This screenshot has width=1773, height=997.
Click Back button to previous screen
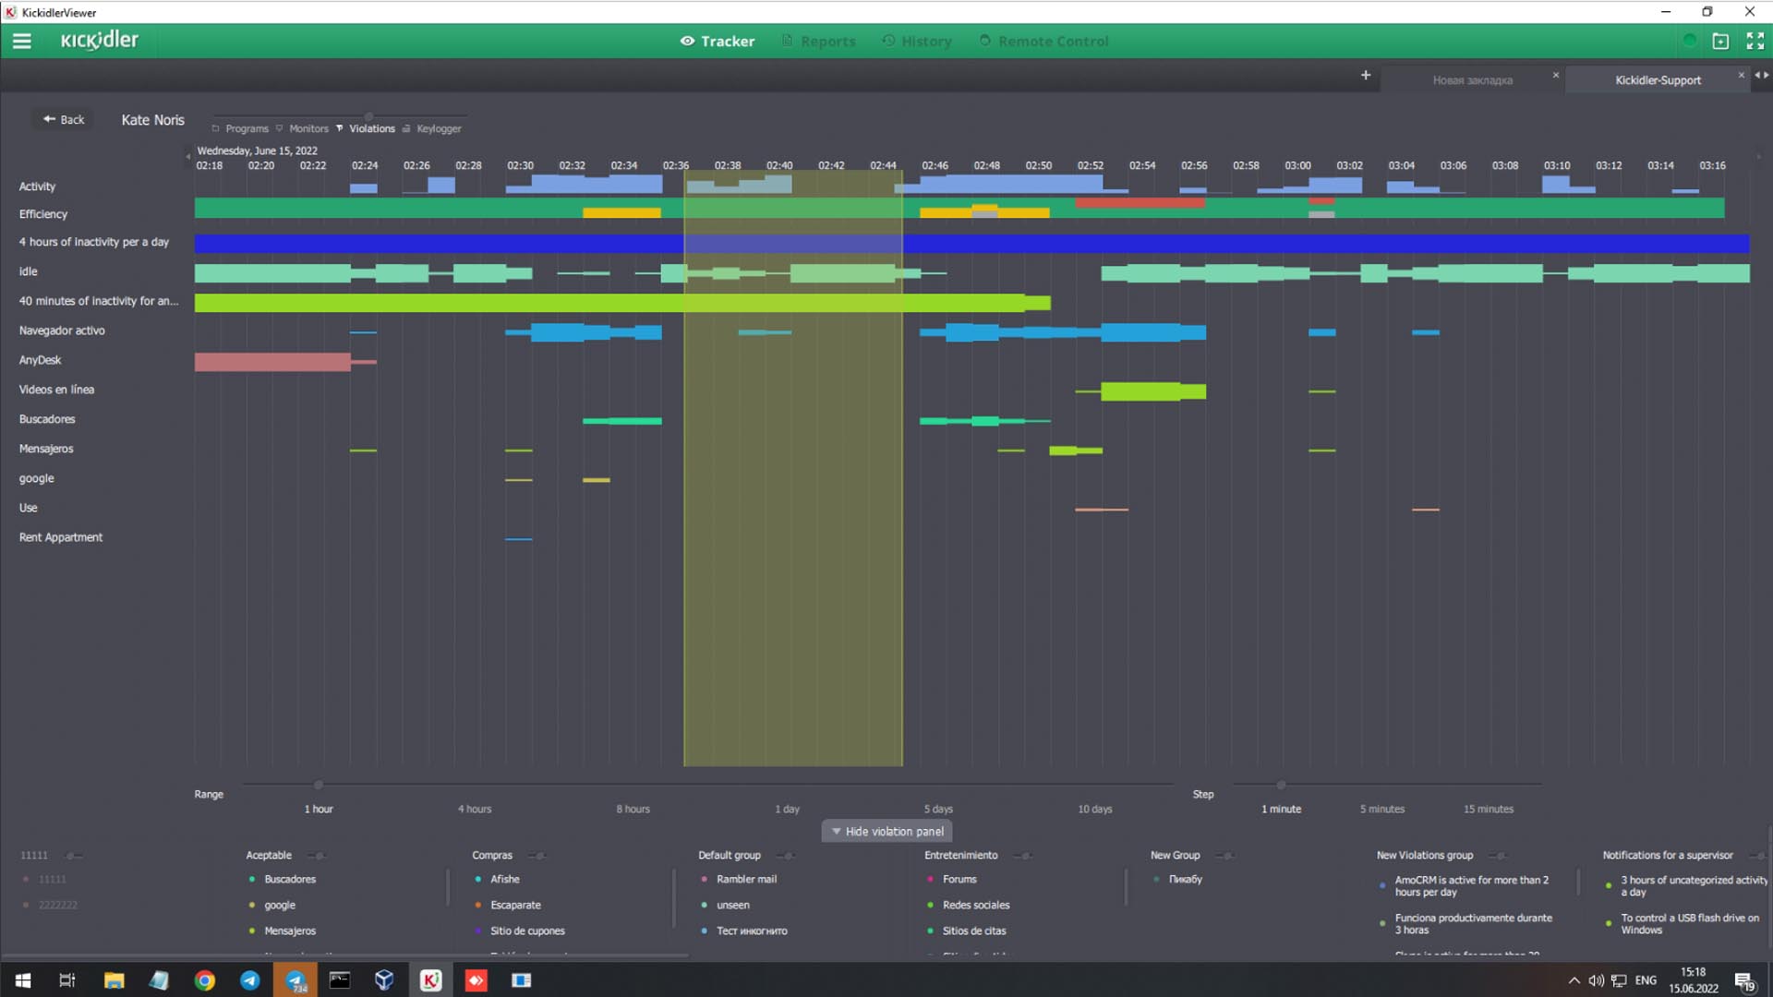click(x=65, y=118)
